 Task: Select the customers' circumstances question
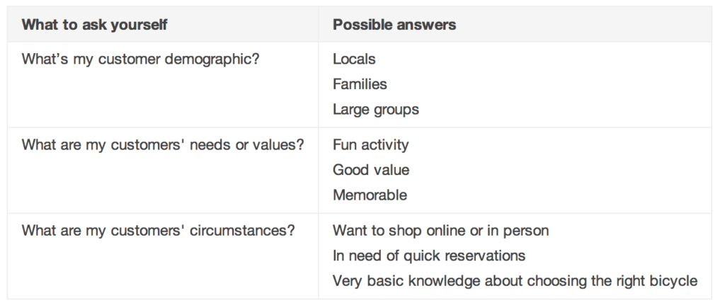coord(159,231)
